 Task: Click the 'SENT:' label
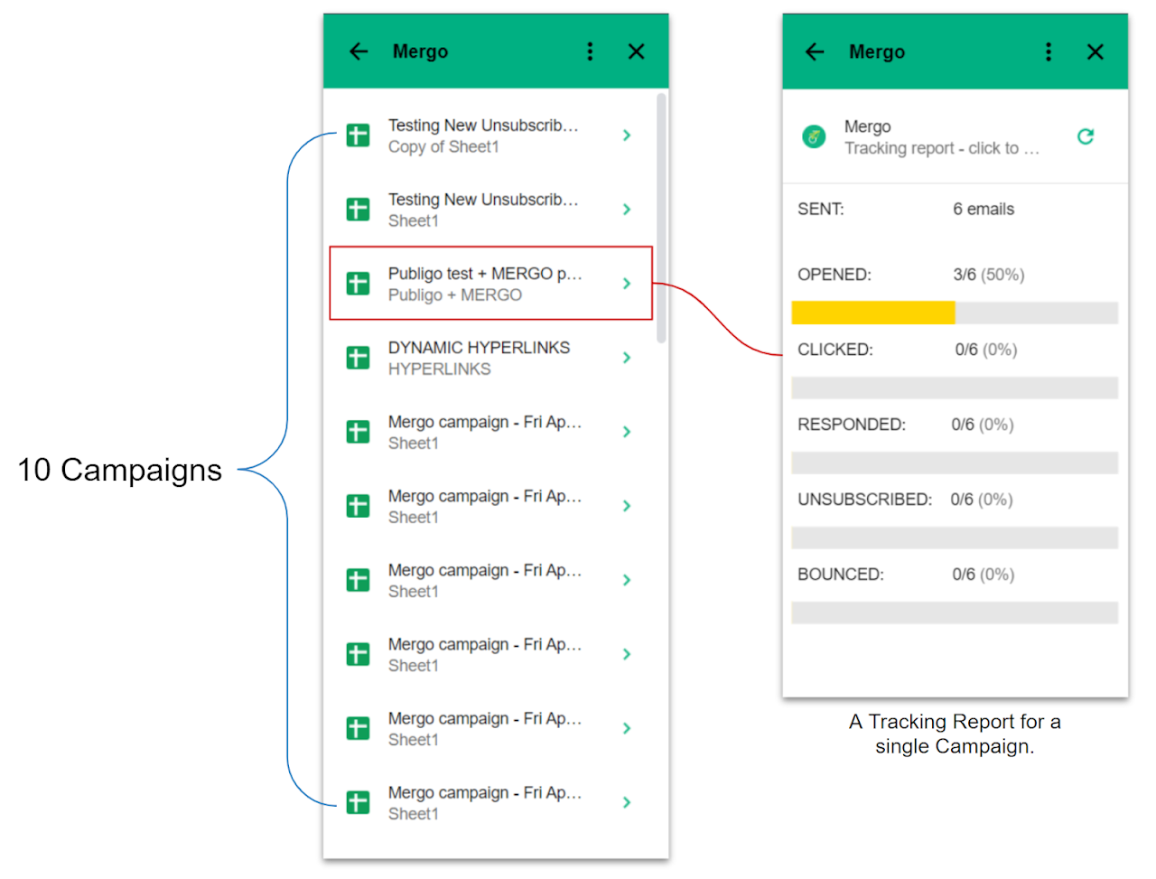[x=821, y=209]
